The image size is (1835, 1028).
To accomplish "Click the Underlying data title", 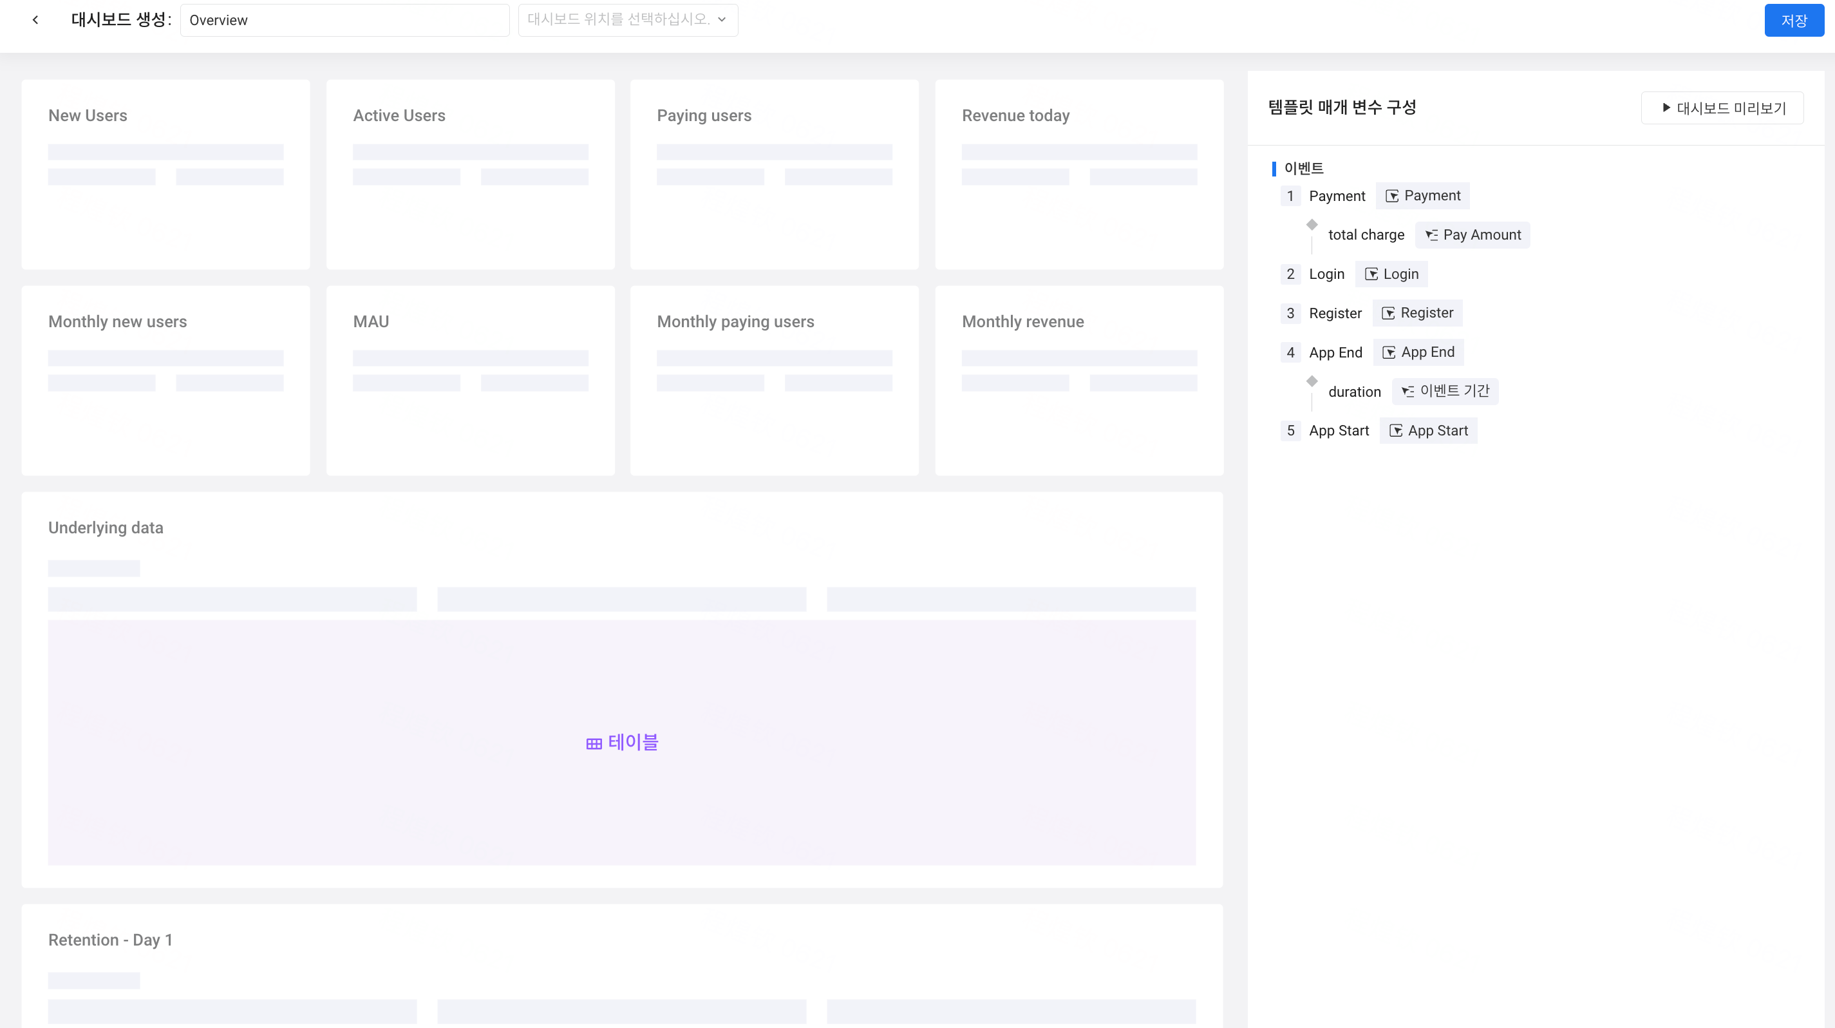I will [106, 528].
